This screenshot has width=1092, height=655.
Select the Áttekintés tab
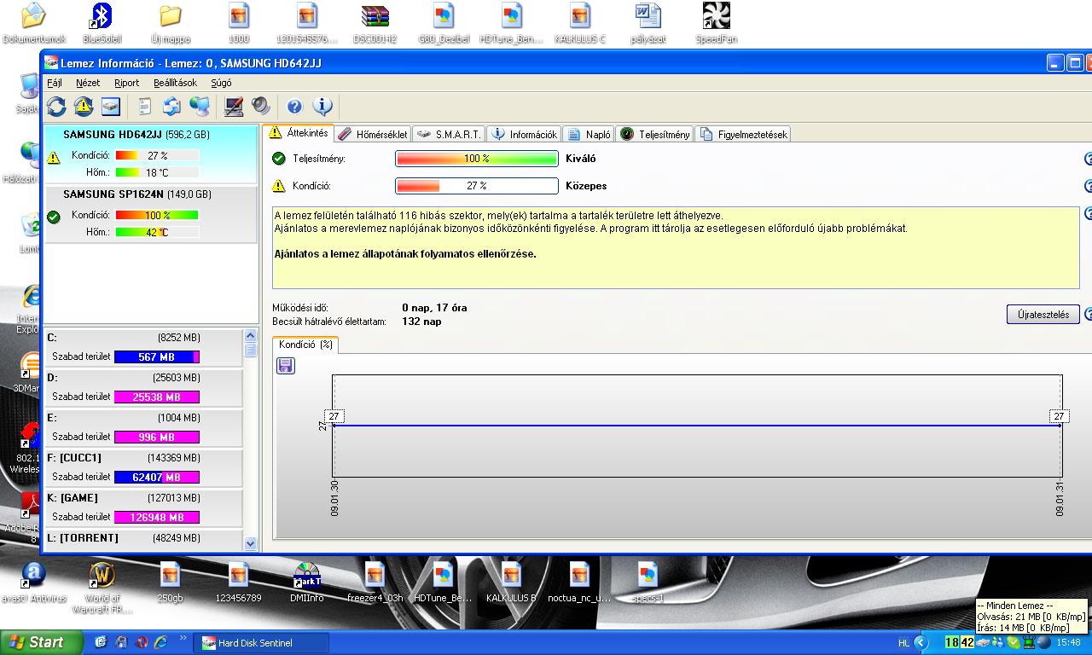pyautogui.click(x=298, y=133)
